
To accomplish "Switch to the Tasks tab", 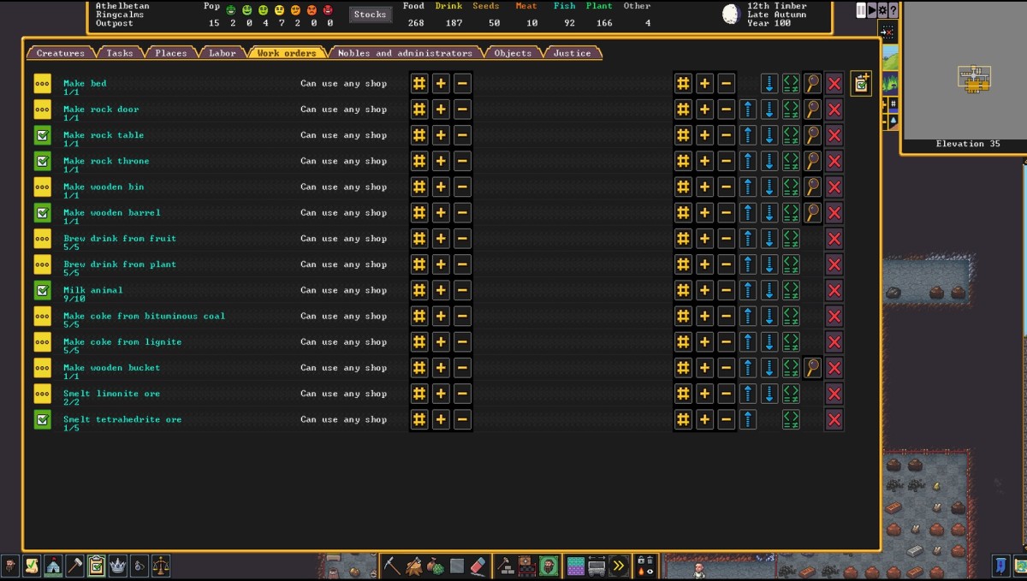I will click(x=120, y=53).
